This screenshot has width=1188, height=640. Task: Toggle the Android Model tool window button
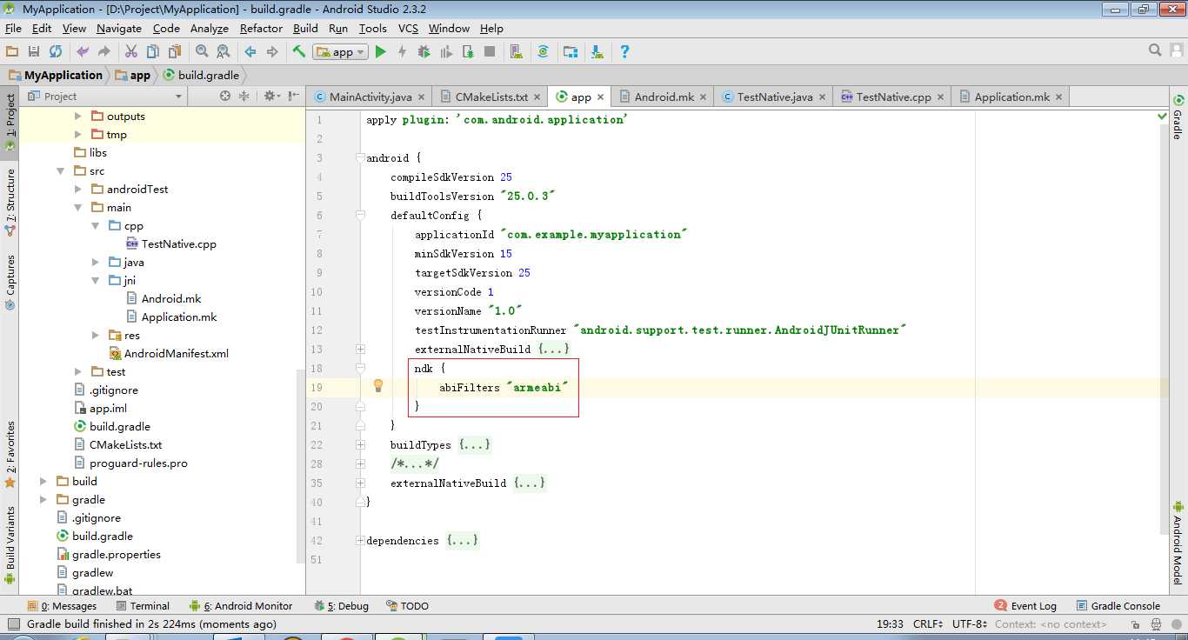[x=1178, y=543]
